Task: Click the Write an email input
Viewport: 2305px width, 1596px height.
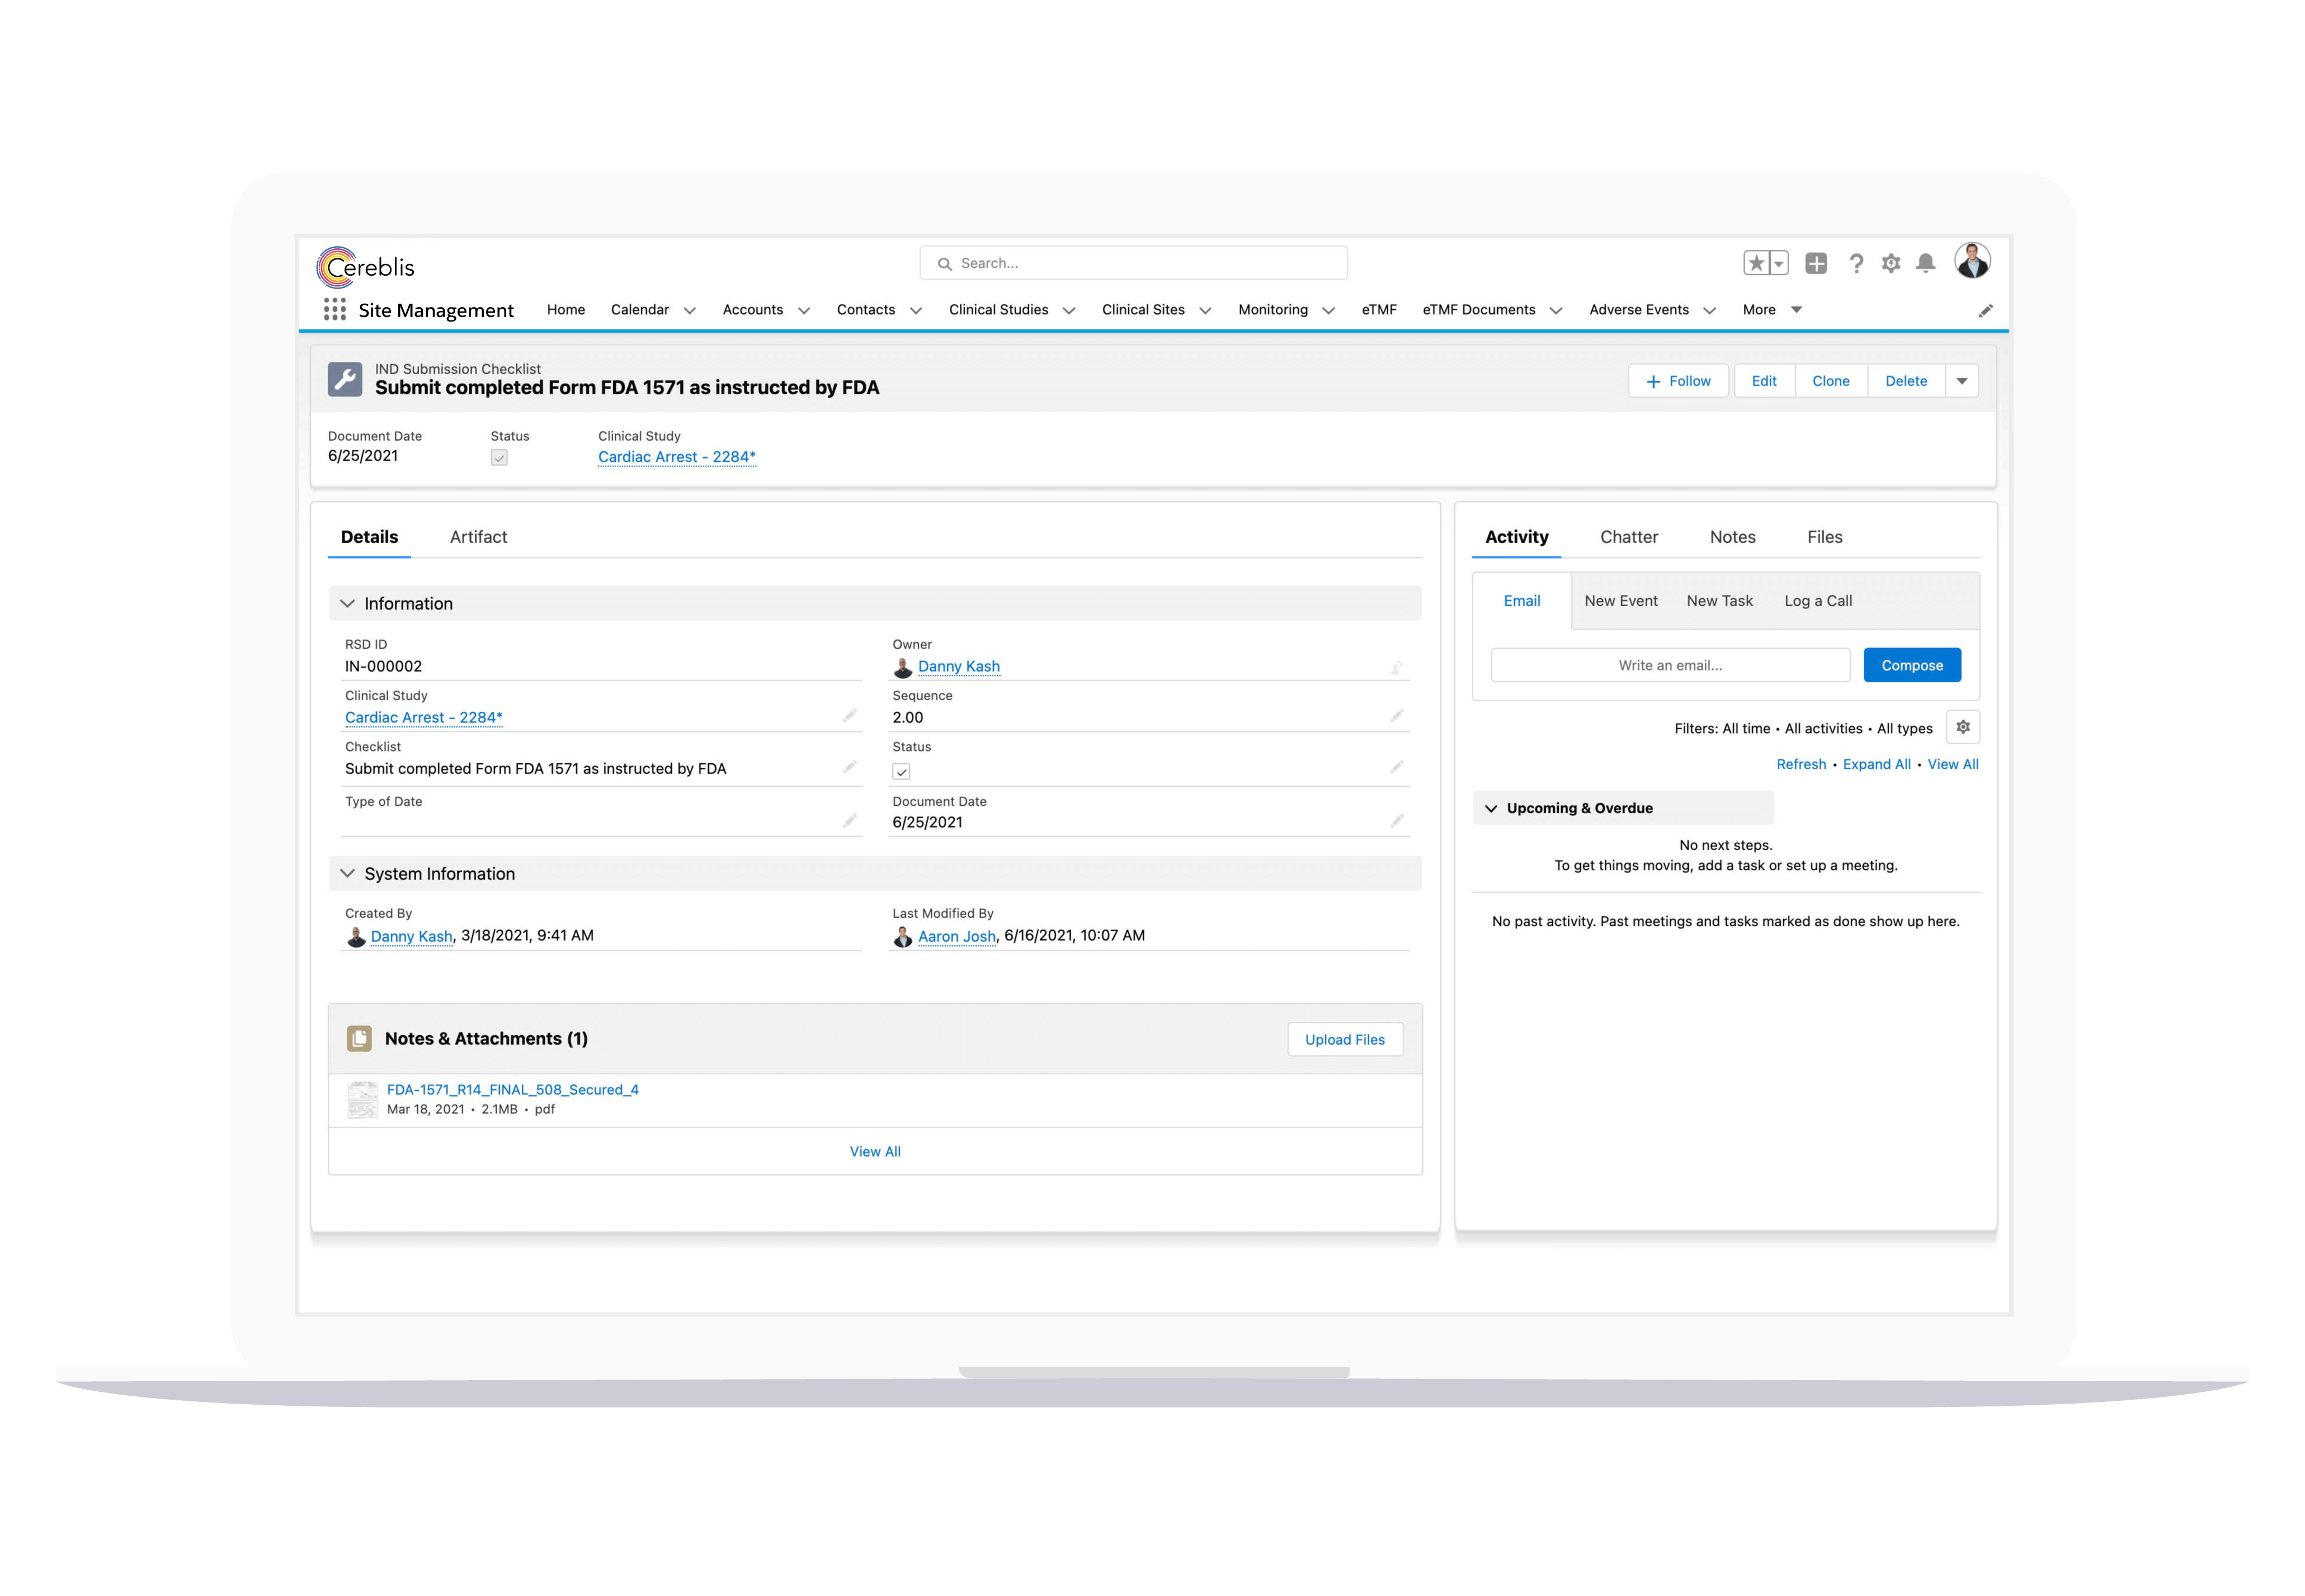Action: click(1670, 665)
